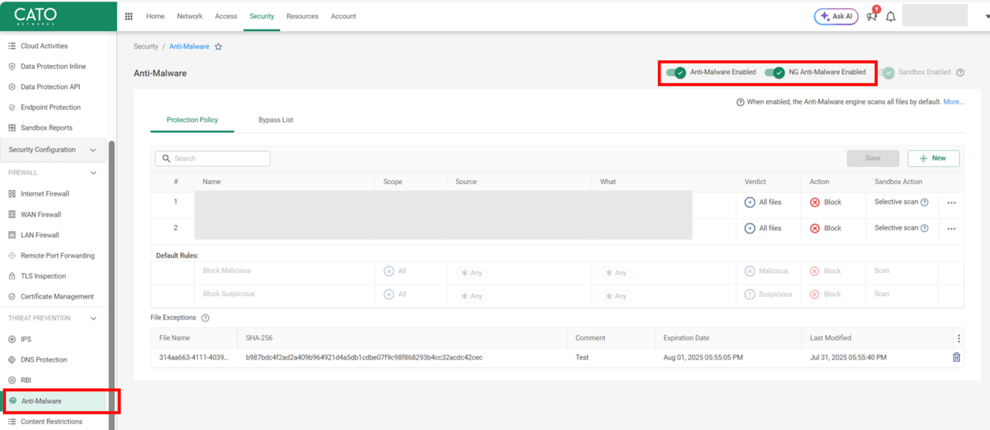
Task: Open rule 1 three-dots options menu
Action: click(x=951, y=203)
